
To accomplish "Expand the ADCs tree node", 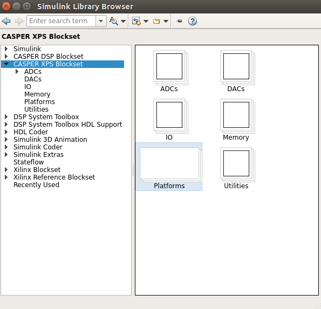I will point(17,71).
